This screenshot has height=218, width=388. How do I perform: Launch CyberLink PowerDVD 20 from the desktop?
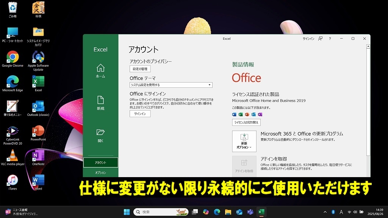[13, 135]
